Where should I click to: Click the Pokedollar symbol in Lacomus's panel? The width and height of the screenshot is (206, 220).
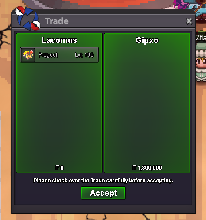(x=57, y=167)
